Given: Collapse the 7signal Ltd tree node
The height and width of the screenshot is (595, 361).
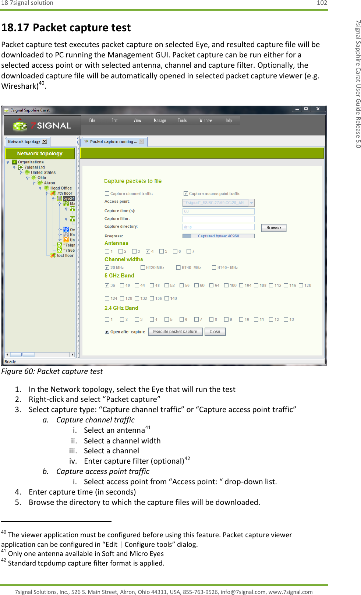Looking at the screenshot, I should pyautogui.click(x=14, y=167).
